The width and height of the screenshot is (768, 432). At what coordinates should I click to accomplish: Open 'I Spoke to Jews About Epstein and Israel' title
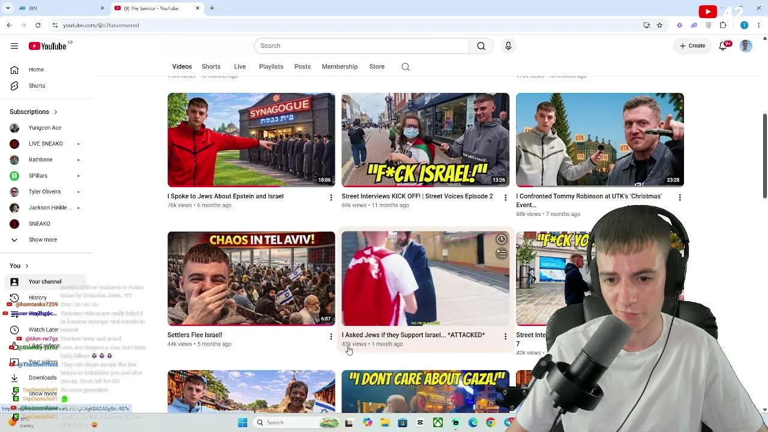tap(226, 196)
